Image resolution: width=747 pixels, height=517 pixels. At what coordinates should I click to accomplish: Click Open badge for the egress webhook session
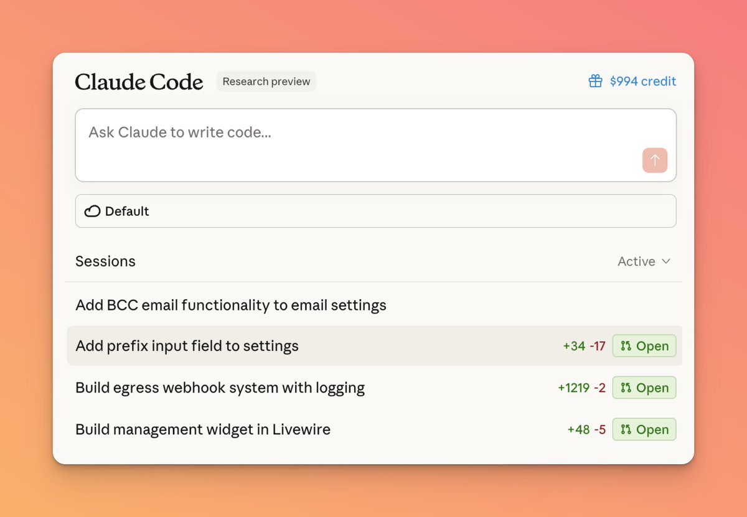click(644, 388)
